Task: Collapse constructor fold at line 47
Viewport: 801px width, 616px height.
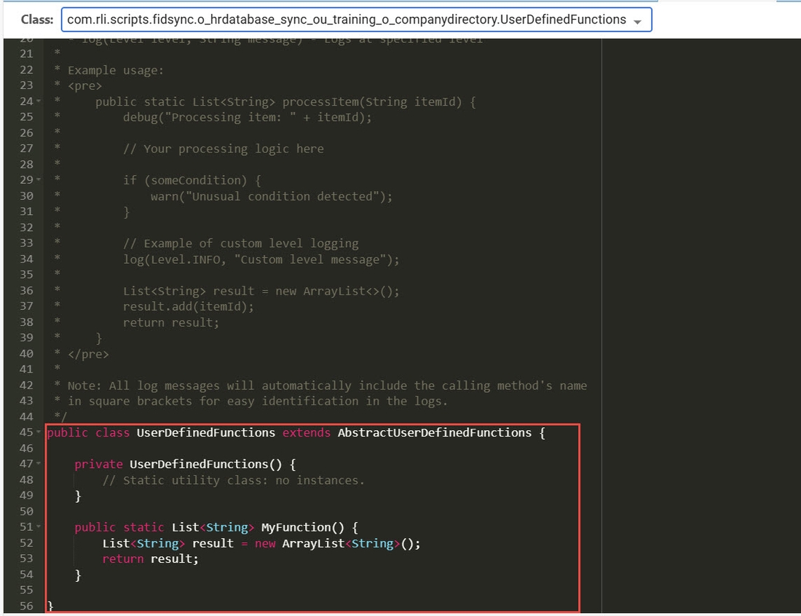Action: pos(39,464)
